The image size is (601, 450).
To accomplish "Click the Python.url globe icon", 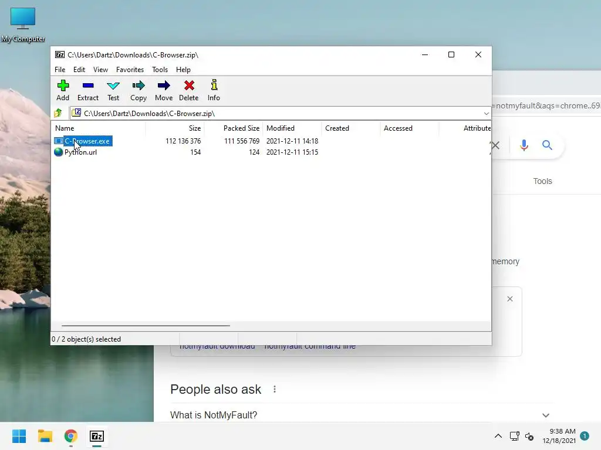I will (59, 152).
